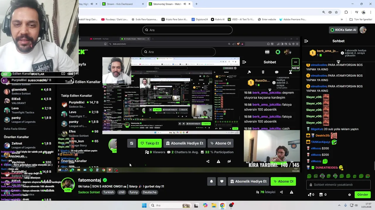Open Kubrix AI bookmark
Screen dimensions: 375x210
click(x=218, y=20)
